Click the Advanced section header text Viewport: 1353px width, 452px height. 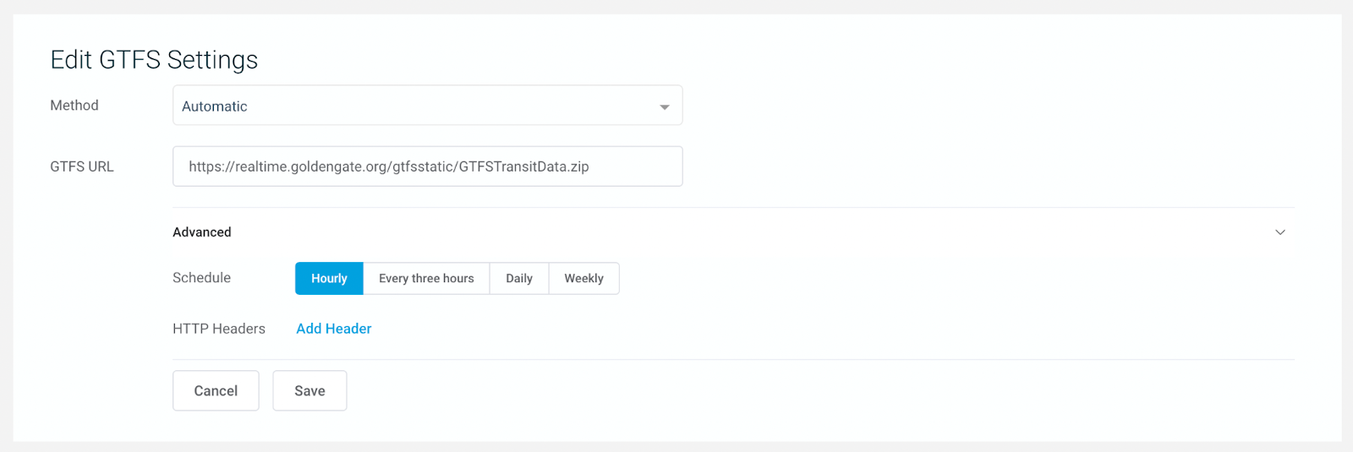(x=202, y=232)
